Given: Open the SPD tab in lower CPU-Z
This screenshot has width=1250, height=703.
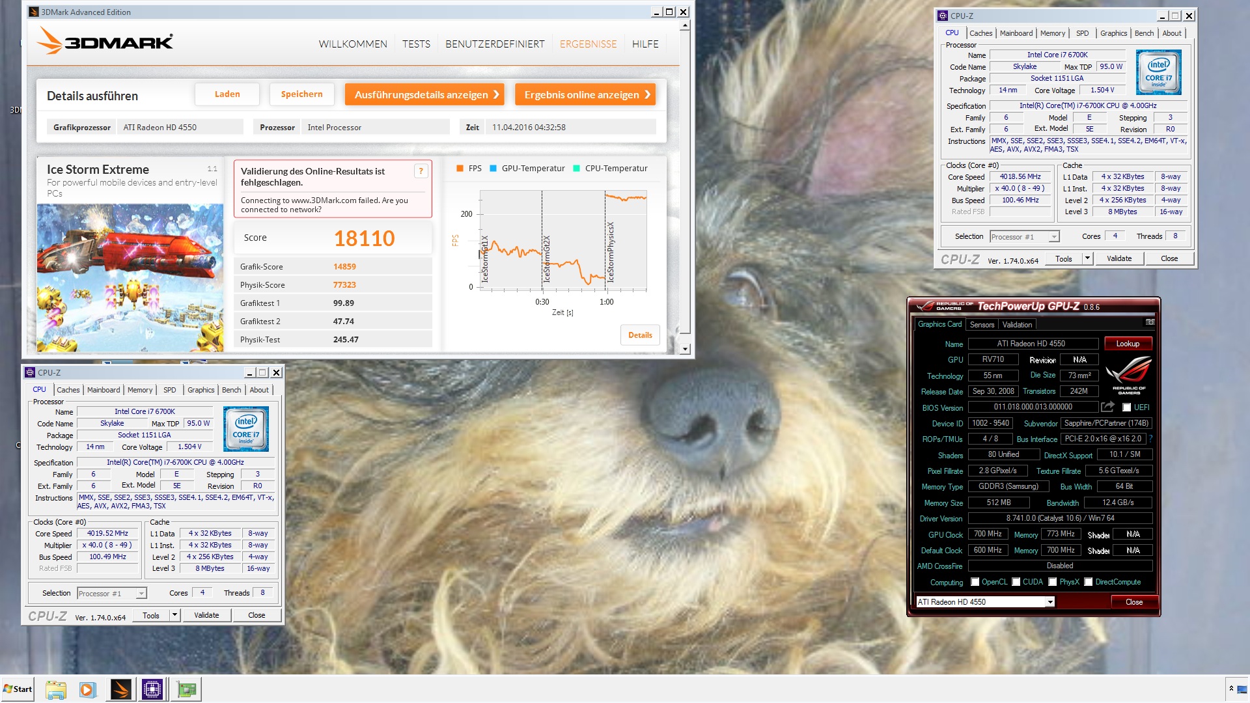Looking at the screenshot, I should pyautogui.click(x=169, y=390).
